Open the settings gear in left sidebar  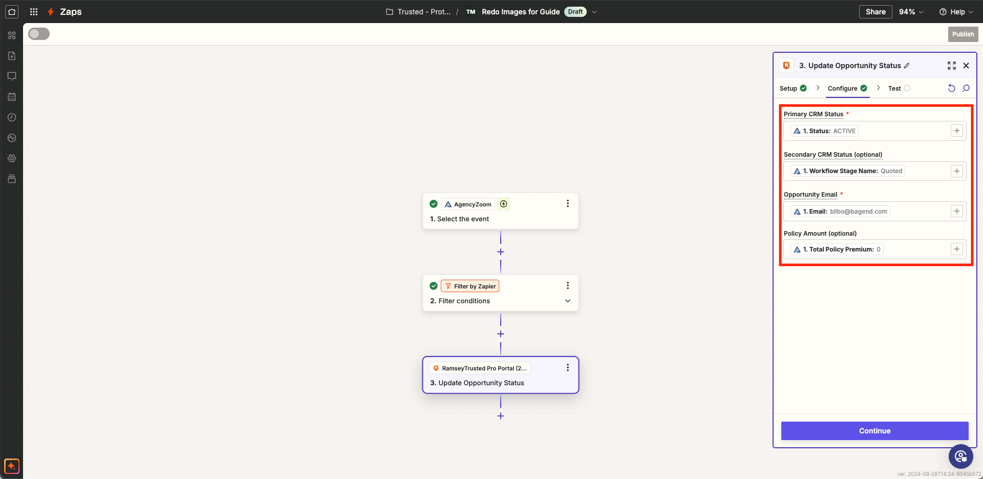click(12, 158)
